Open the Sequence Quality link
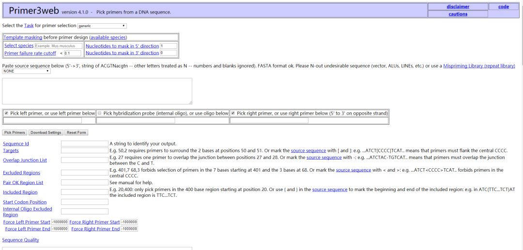 coord(21,240)
